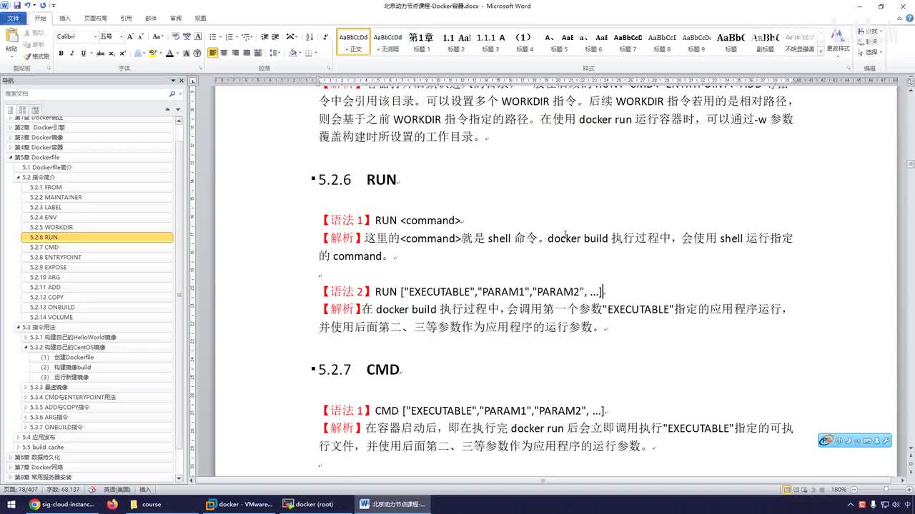The height and width of the screenshot is (514, 915).
Task: Toggle bold formatting
Action: pyautogui.click(x=61, y=53)
